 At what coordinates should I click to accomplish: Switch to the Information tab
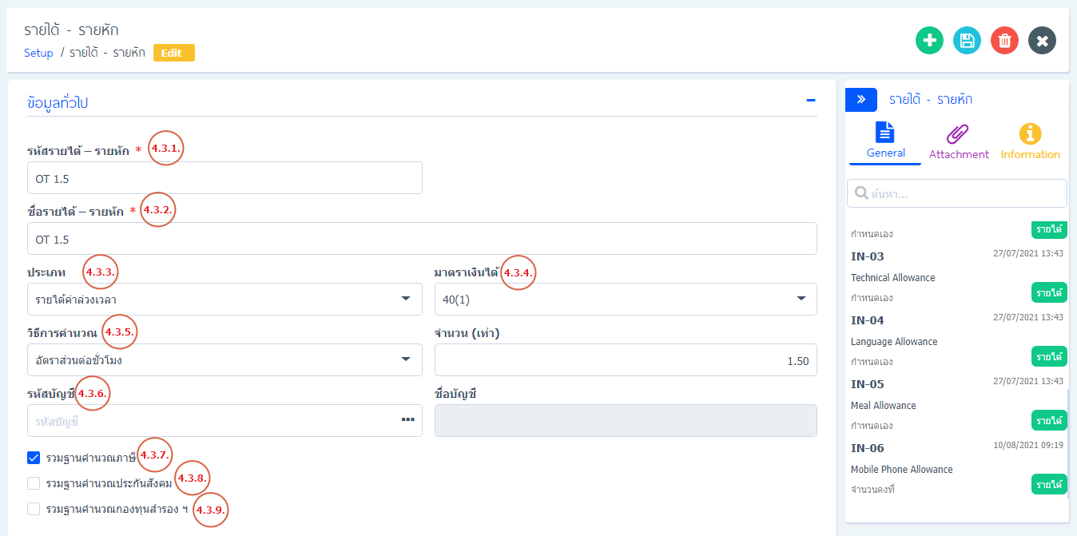tap(1030, 141)
